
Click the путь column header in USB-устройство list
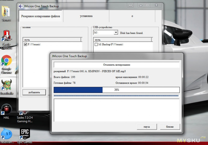click(x=122, y=40)
